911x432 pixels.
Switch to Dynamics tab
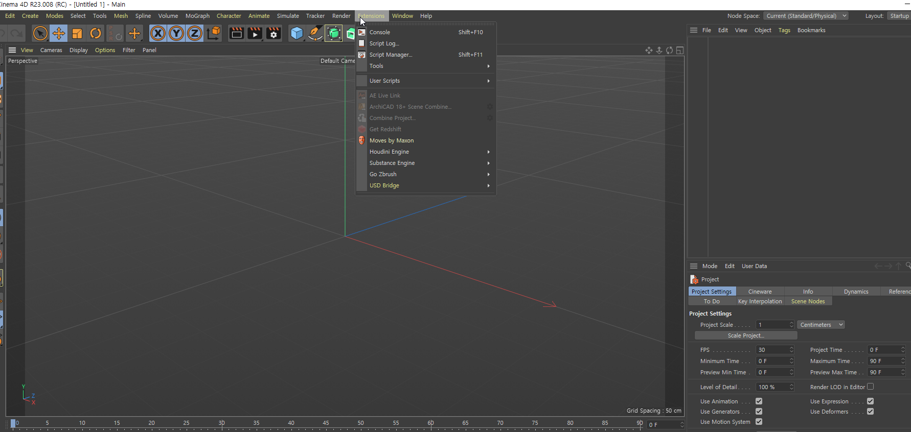[x=856, y=292]
